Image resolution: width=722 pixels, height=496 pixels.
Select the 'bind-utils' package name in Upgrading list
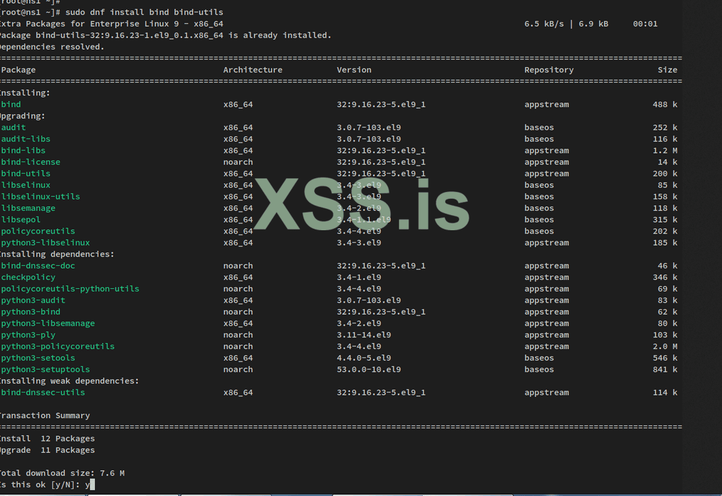(26, 174)
